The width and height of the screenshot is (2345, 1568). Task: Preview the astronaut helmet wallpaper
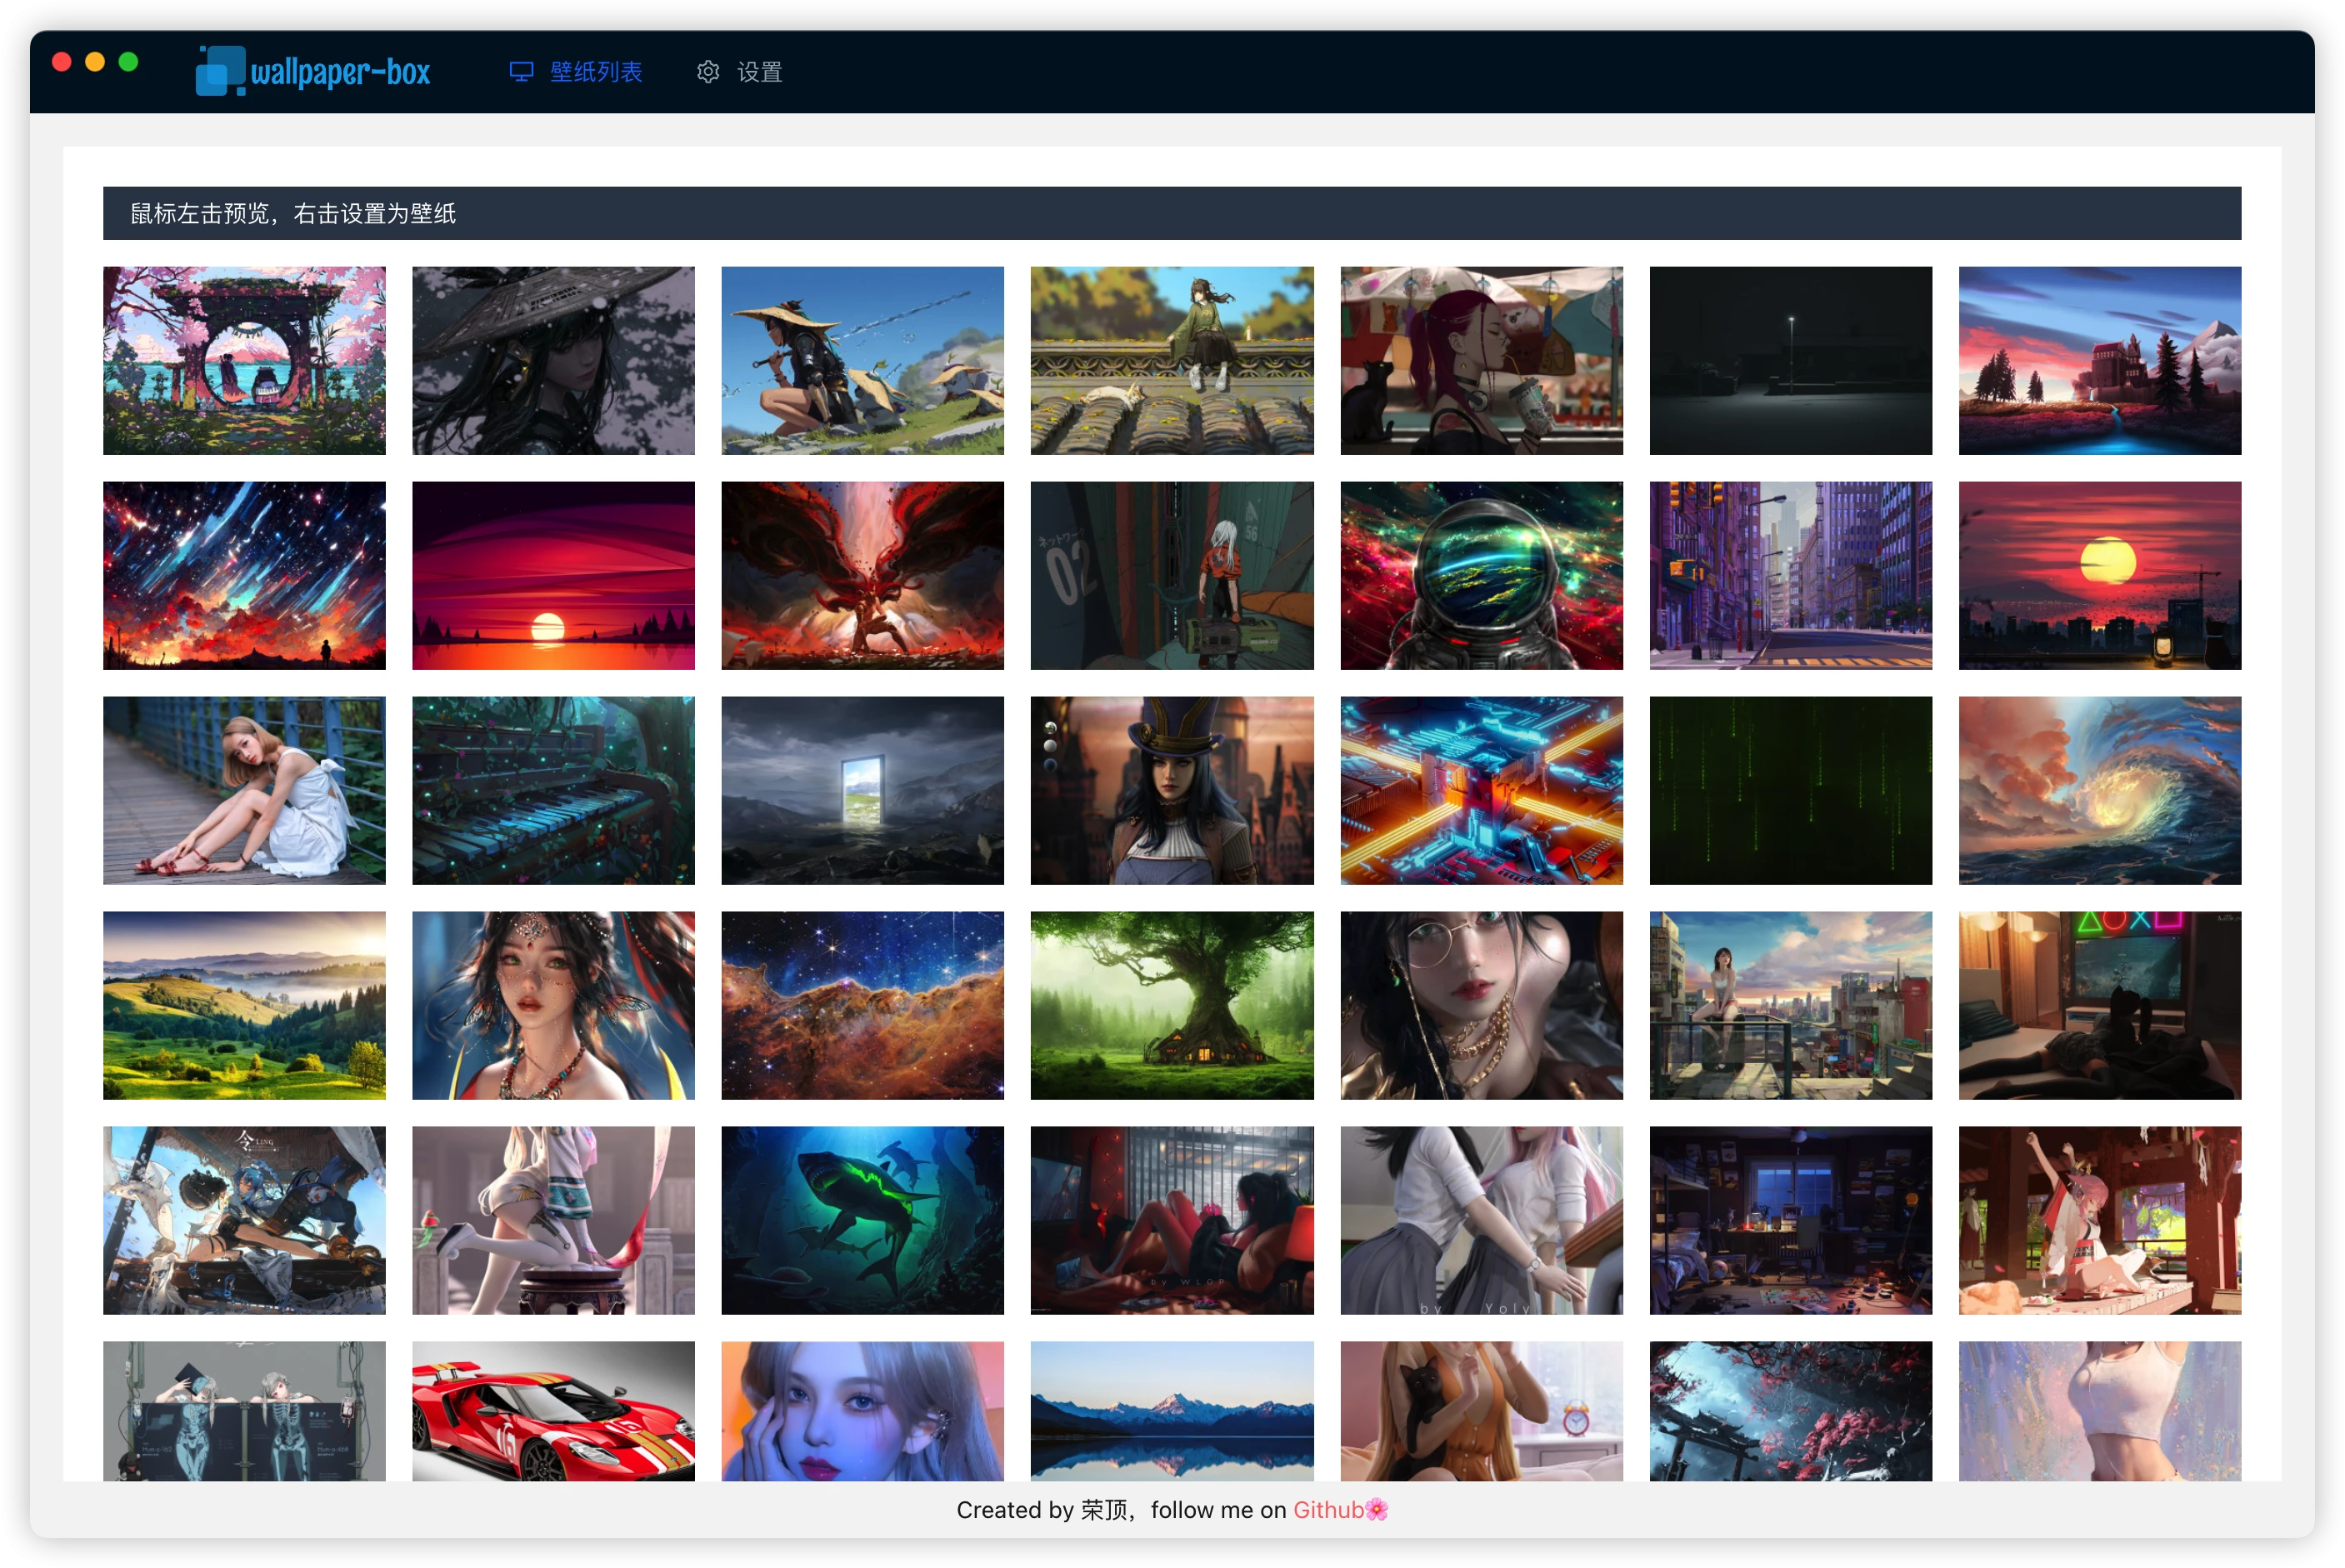point(1481,576)
